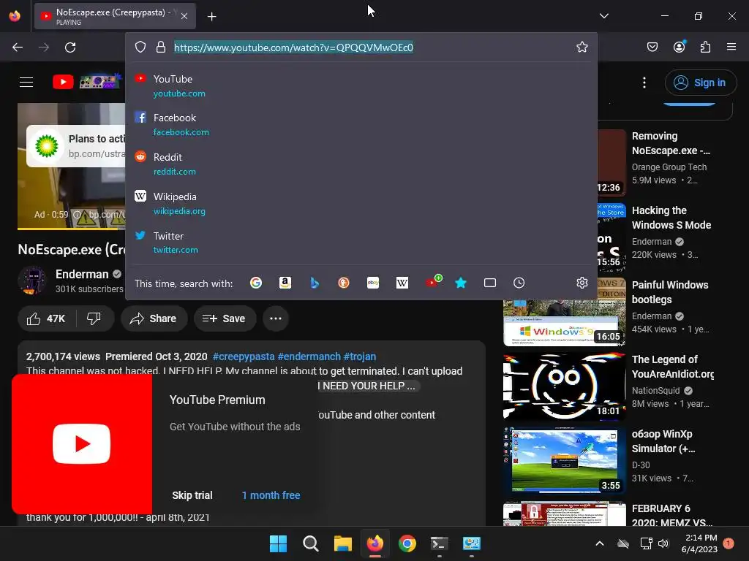Image resolution: width=749 pixels, height=561 pixels.
Task: Select Facebook suggestion in dropdown
Action: (x=361, y=124)
